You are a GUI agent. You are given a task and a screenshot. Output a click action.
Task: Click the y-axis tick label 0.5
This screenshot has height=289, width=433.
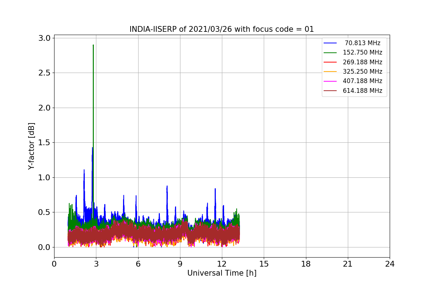[44, 212]
